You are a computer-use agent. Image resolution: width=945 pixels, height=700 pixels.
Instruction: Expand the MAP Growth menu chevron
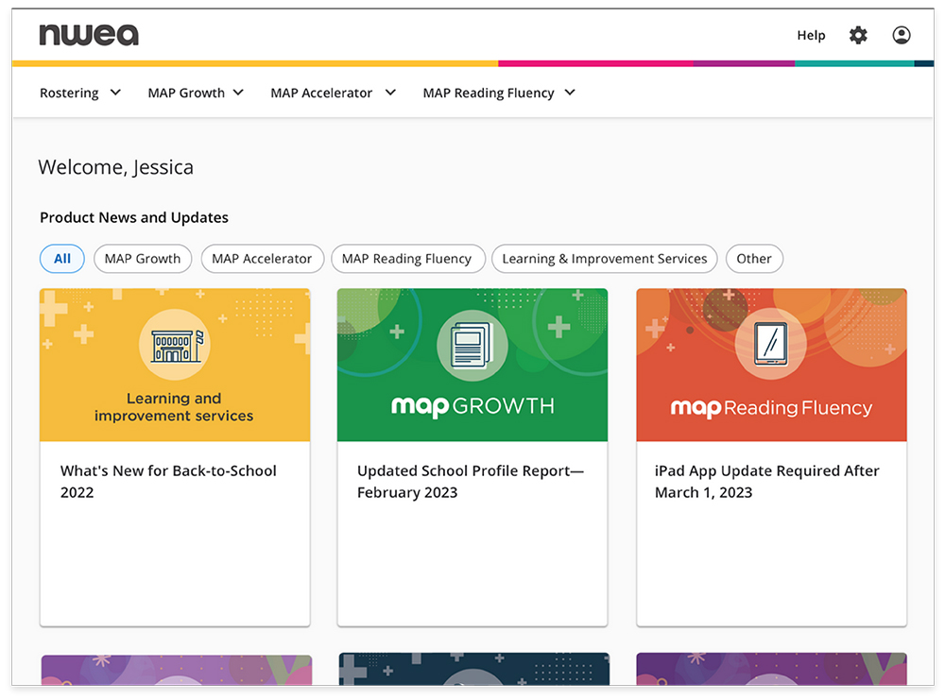pyautogui.click(x=239, y=93)
